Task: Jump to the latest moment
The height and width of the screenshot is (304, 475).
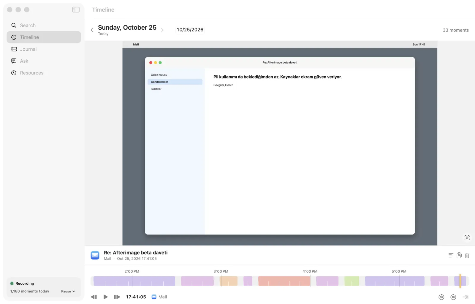Action: (465, 297)
